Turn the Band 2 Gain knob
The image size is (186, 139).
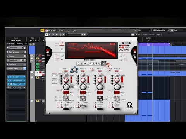[83, 87]
